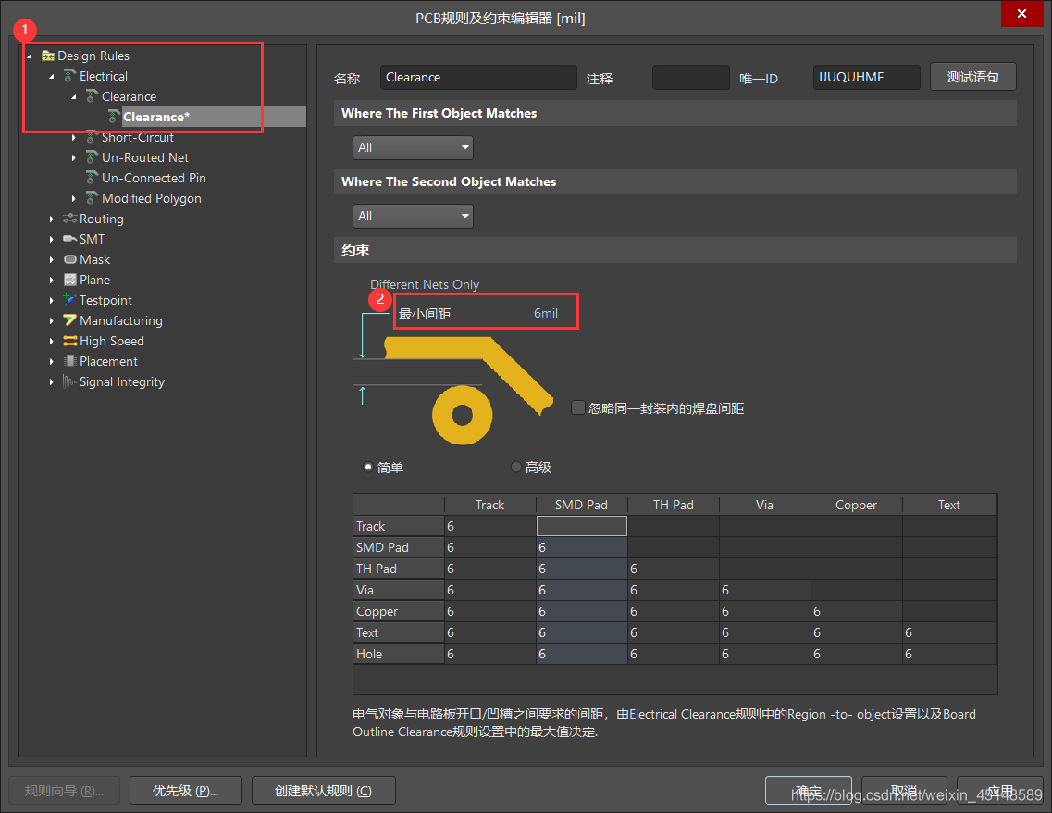The width and height of the screenshot is (1052, 813).
Task: Click the 创建默认规则 button
Action: pyautogui.click(x=323, y=791)
